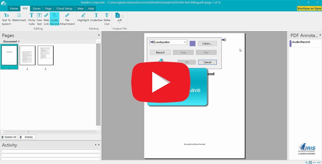Select page 1 thumbnail

pos(9,55)
